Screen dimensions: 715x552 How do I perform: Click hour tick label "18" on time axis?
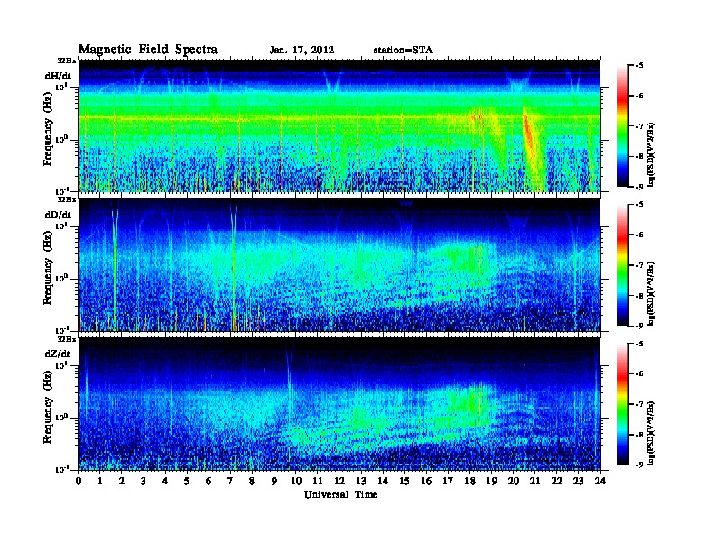(x=469, y=481)
